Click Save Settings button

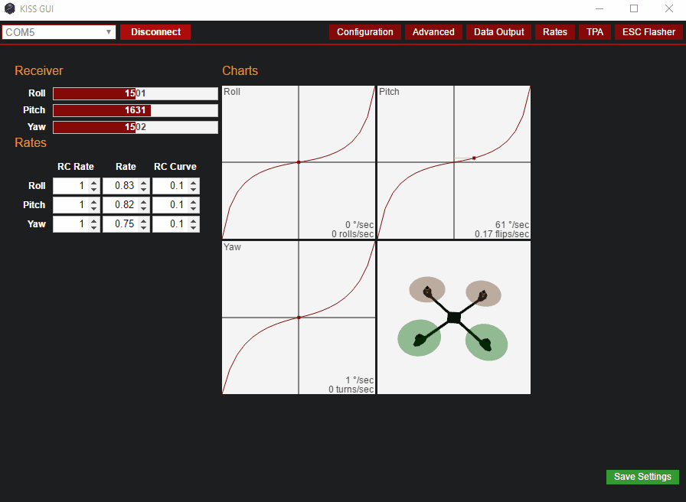click(642, 477)
